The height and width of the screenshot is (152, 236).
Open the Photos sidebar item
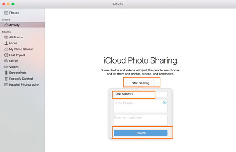pyautogui.click(x=22, y=13)
